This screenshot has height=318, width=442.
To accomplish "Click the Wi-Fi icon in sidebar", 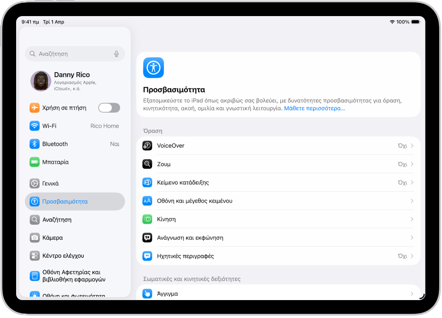I will (35, 126).
